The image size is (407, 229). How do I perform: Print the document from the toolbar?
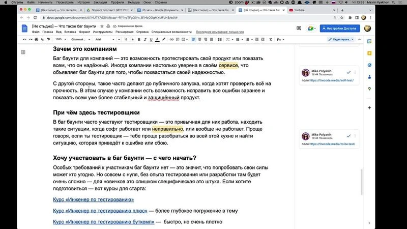coord(36,40)
